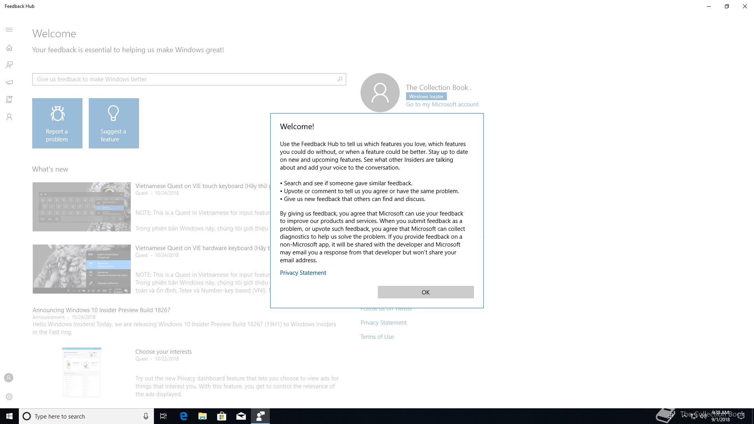
Task: Open Announcing Windows 10 Insider Preview Build 18267
Action: [101, 310]
